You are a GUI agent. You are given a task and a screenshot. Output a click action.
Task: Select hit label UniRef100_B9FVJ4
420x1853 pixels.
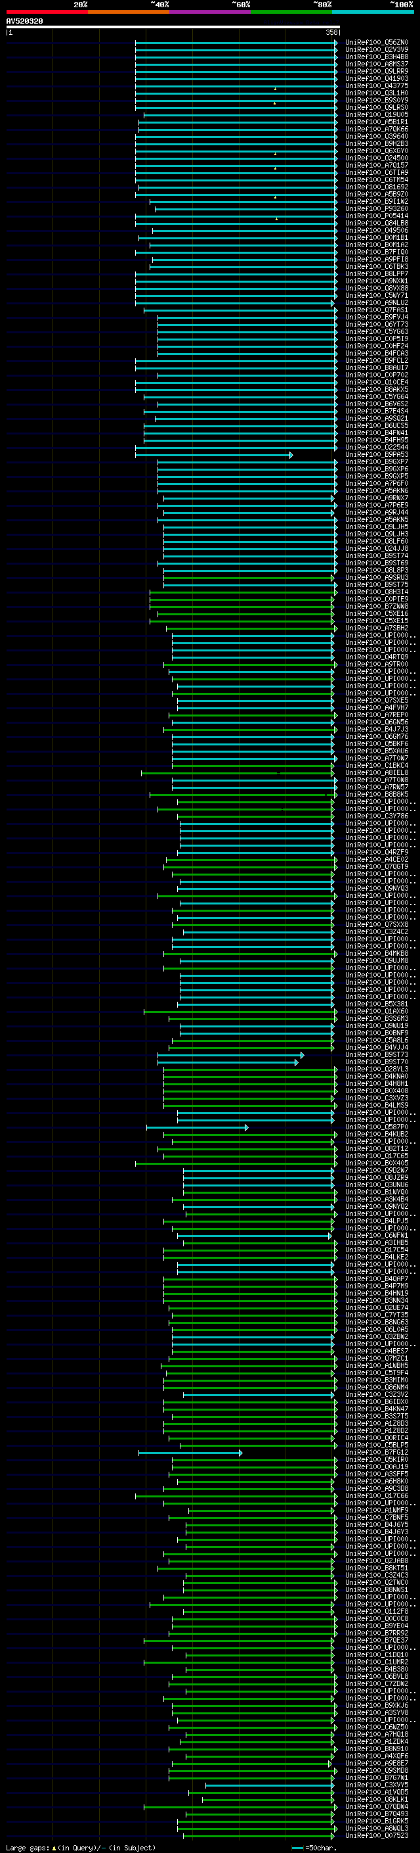click(377, 317)
